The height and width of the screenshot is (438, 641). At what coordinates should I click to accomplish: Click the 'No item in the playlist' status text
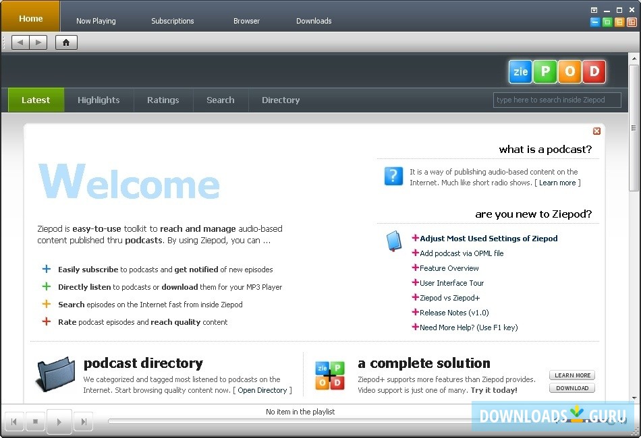300,412
